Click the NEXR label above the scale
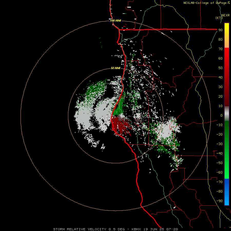 (225, 15)
